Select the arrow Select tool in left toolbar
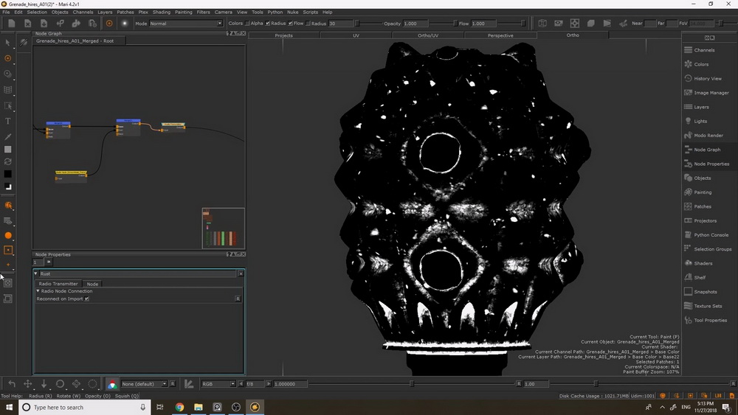 [7, 43]
